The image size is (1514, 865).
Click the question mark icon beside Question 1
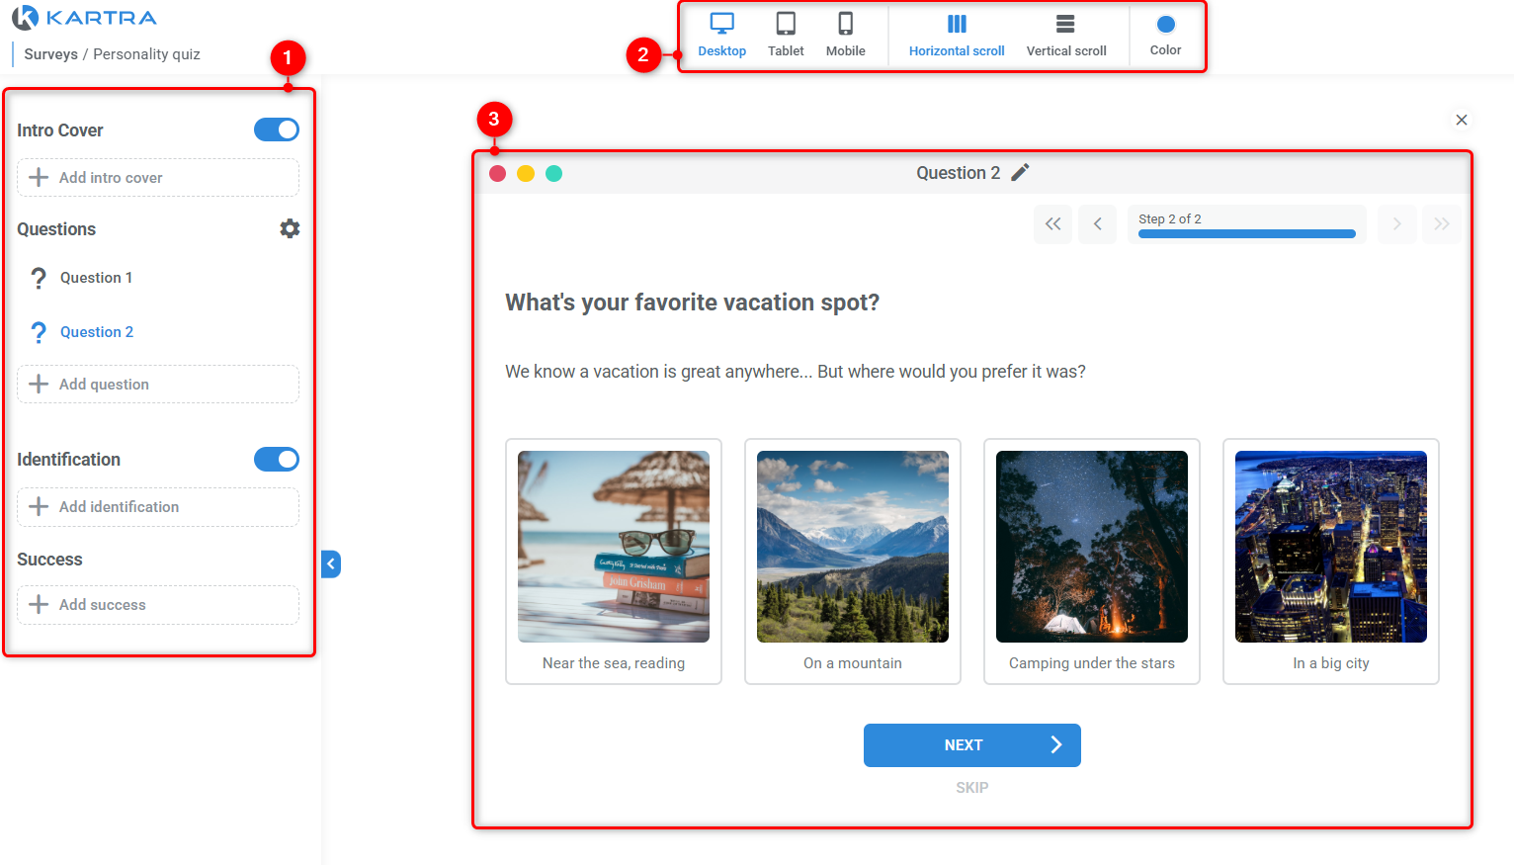[x=38, y=278]
